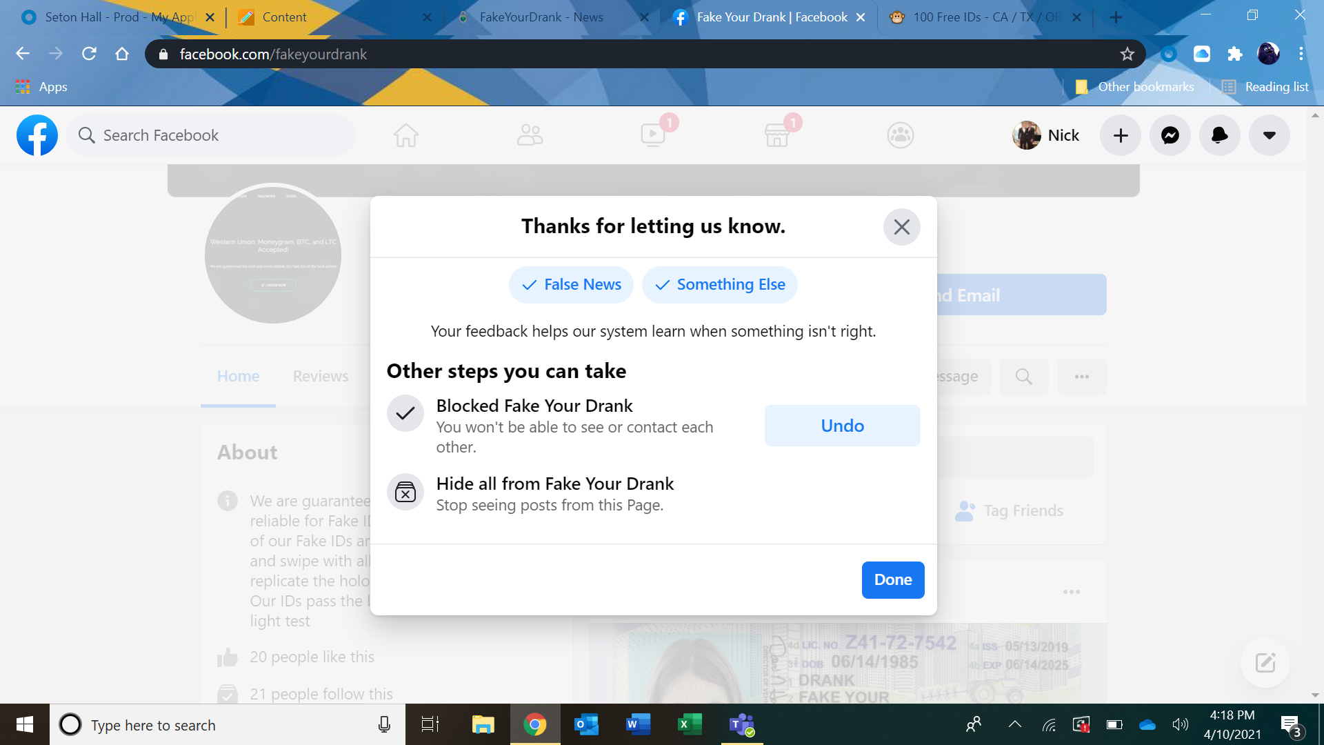Bookmark this page with star
1324x745 pixels.
(x=1127, y=54)
